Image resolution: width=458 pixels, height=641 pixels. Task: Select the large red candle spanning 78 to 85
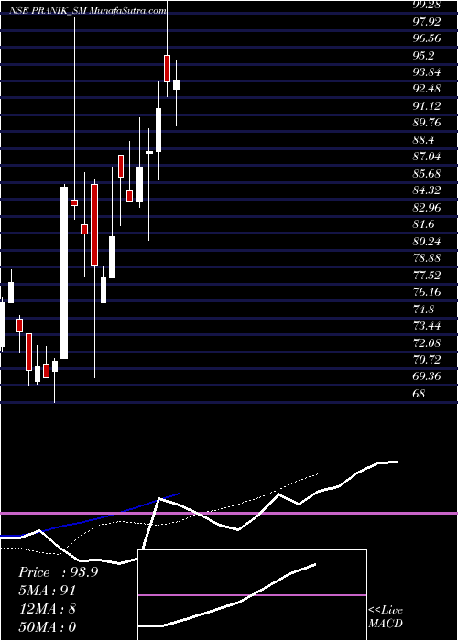[94, 225]
